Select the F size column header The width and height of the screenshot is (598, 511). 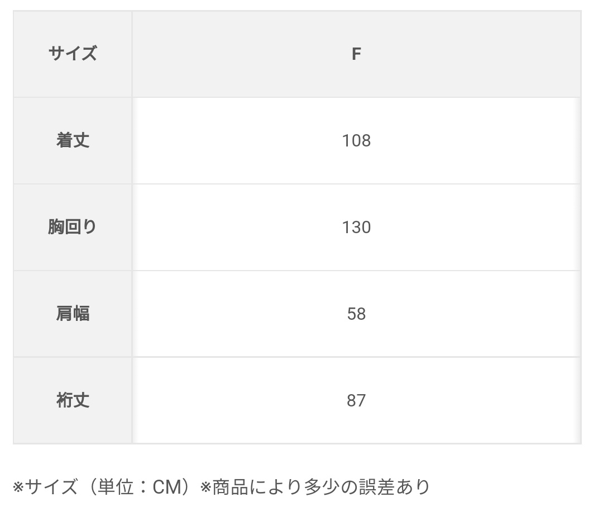(356, 54)
